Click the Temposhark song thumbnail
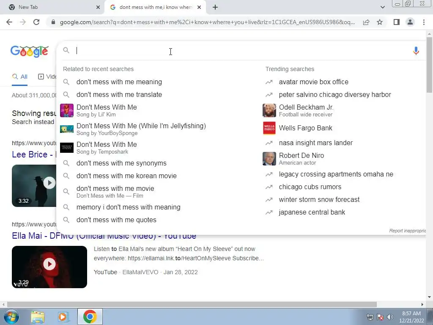 (x=67, y=148)
